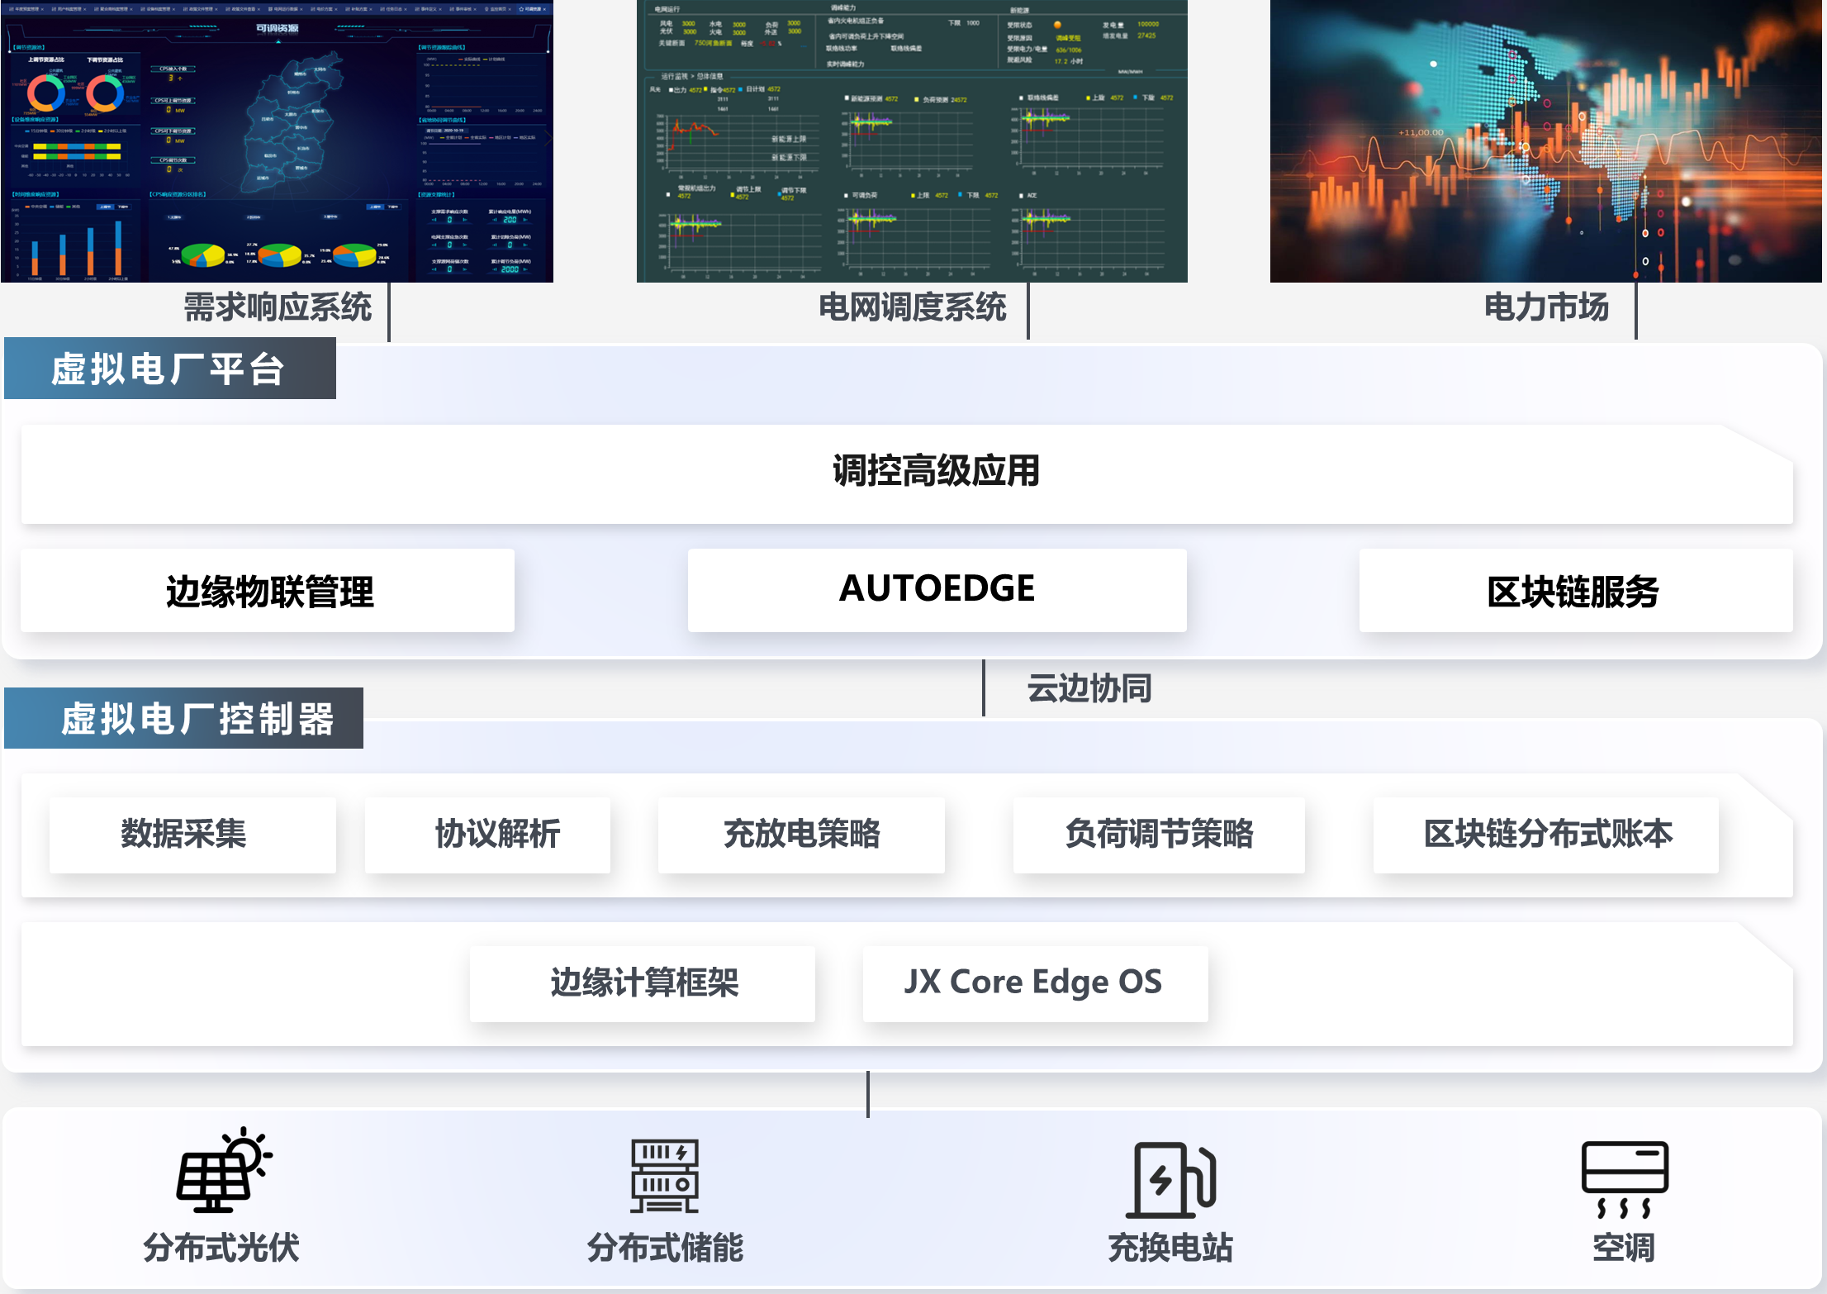
Task: Click the 区块链服务 box
Action: pos(1575,591)
